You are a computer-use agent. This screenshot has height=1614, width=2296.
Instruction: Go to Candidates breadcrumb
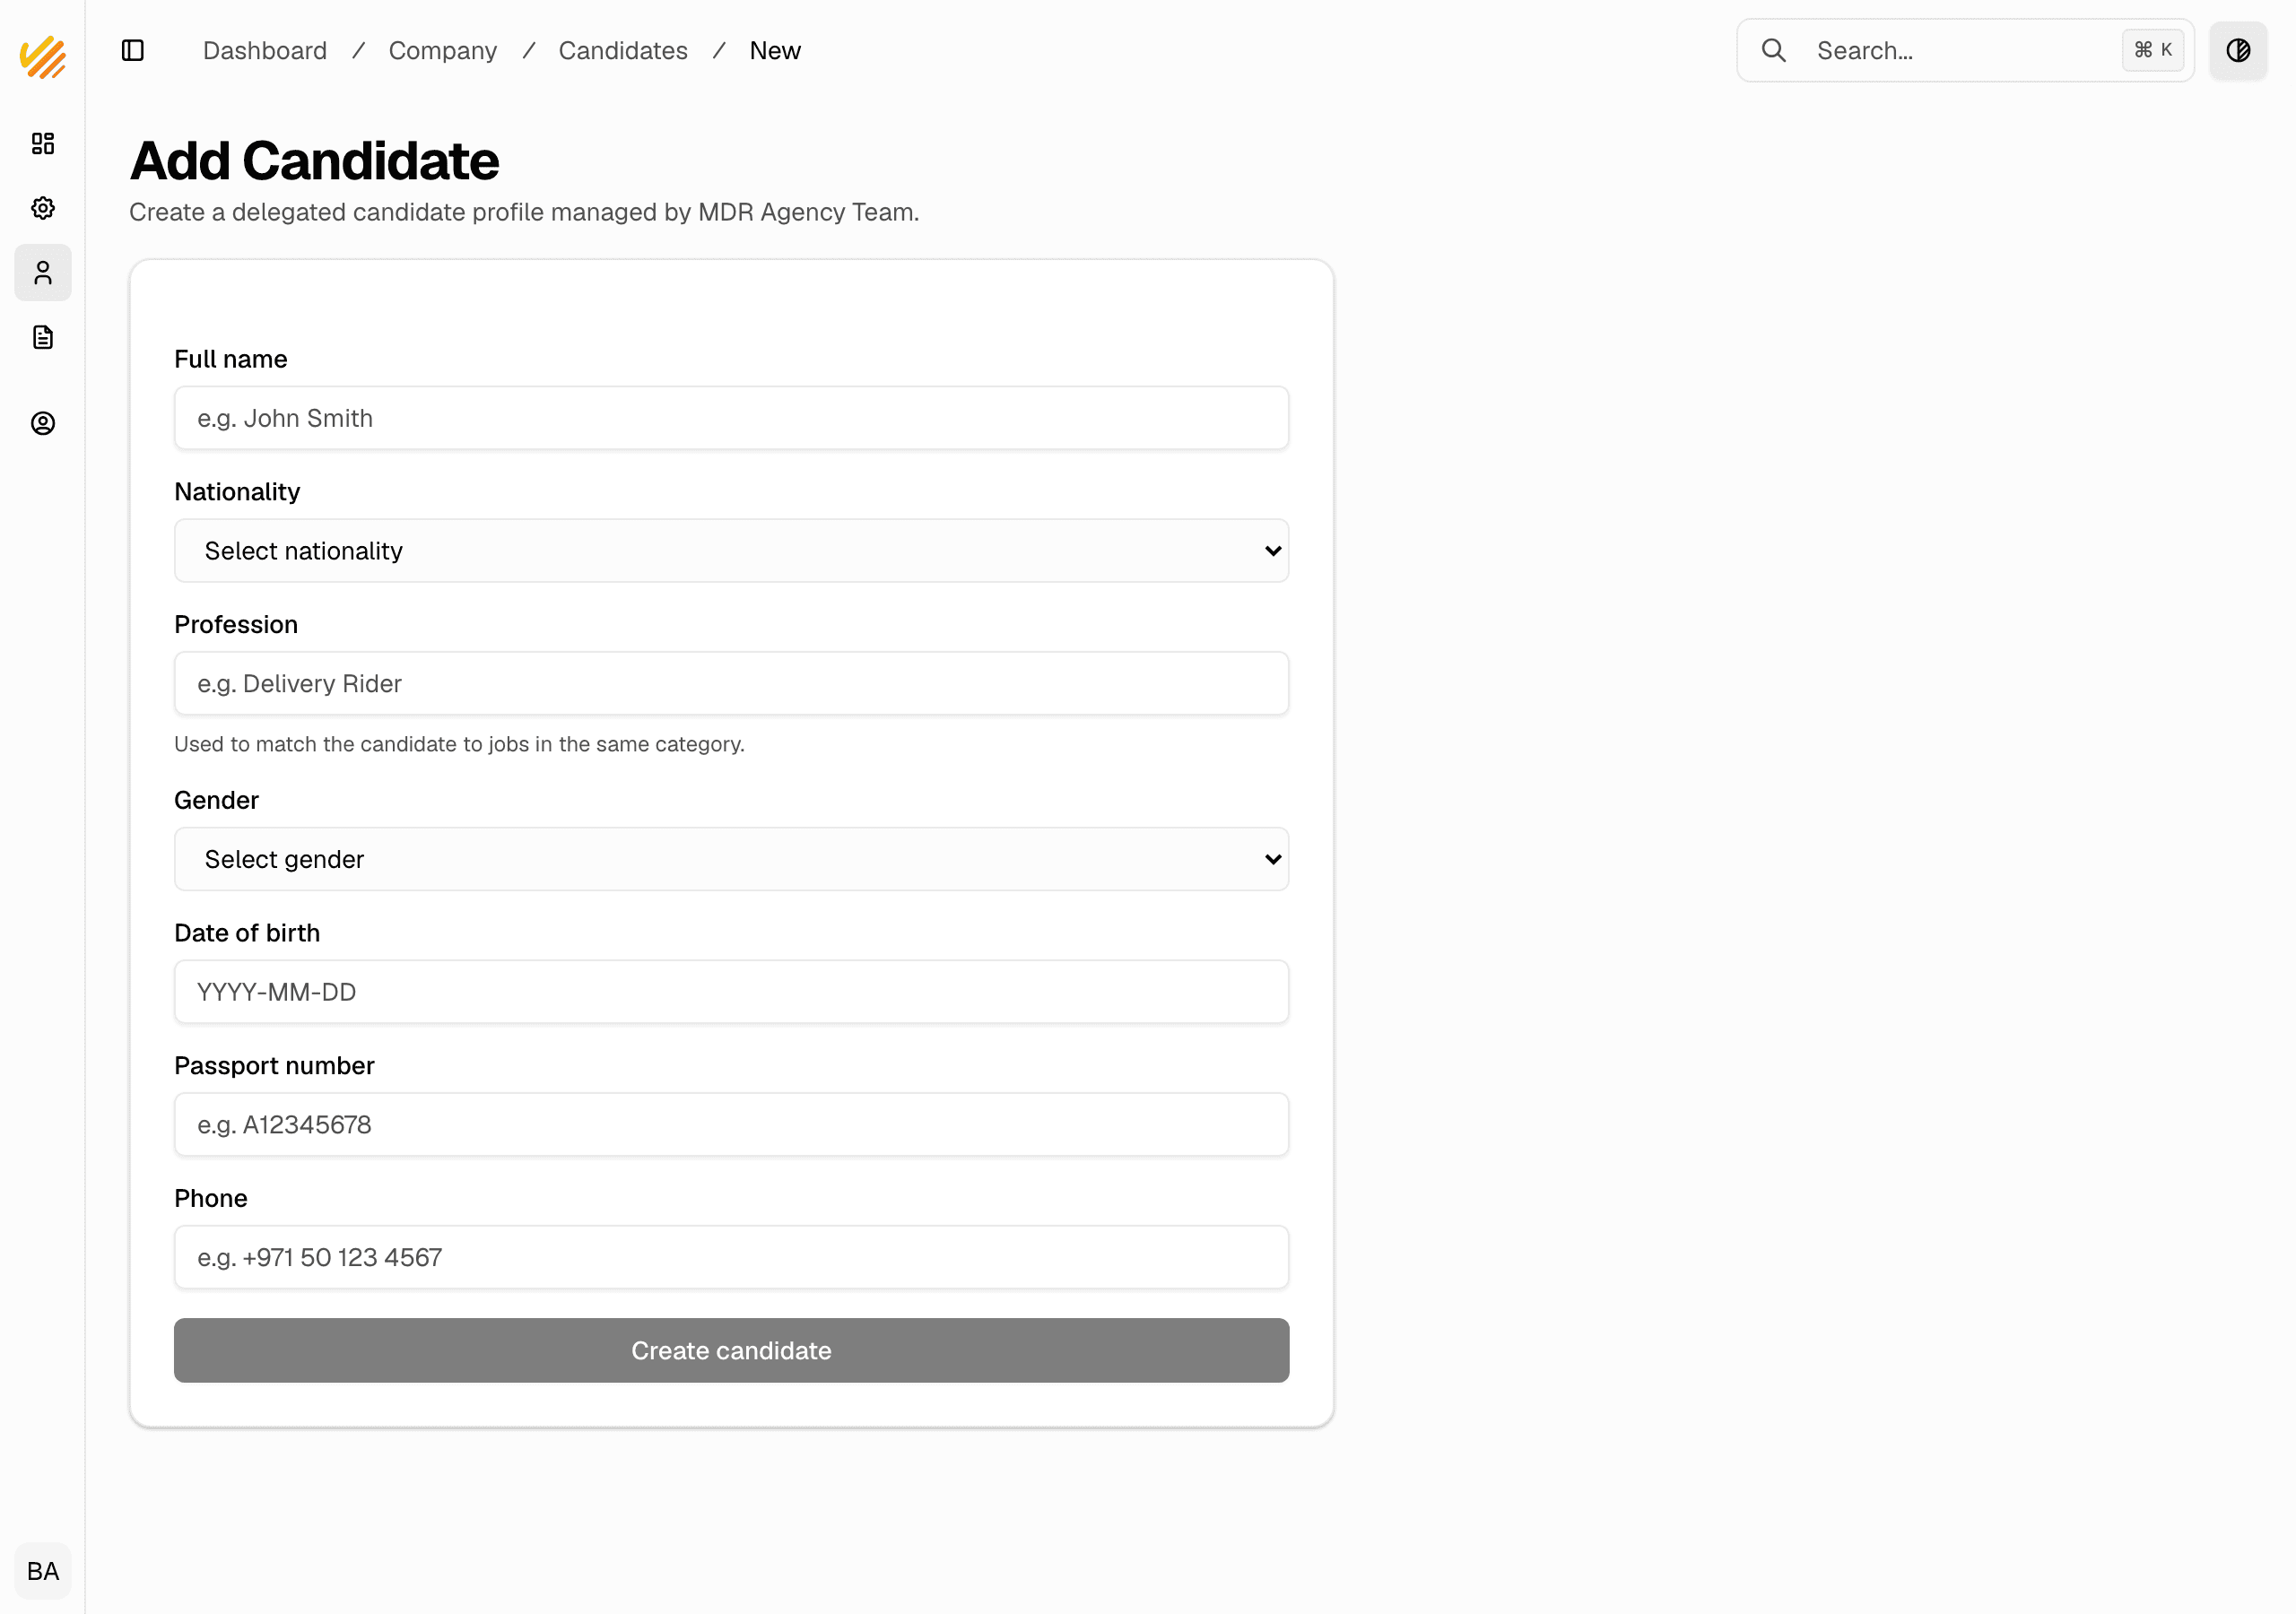point(623,50)
